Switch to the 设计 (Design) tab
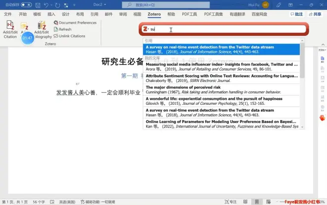 coord(65,14)
